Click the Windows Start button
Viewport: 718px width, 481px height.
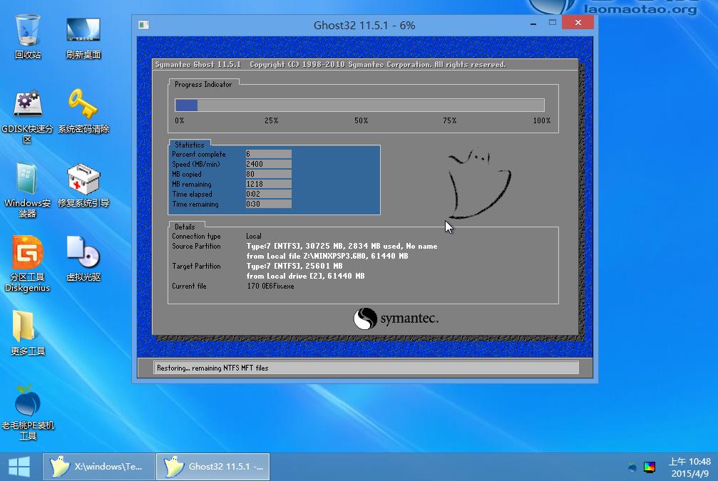pyautogui.click(x=19, y=467)
